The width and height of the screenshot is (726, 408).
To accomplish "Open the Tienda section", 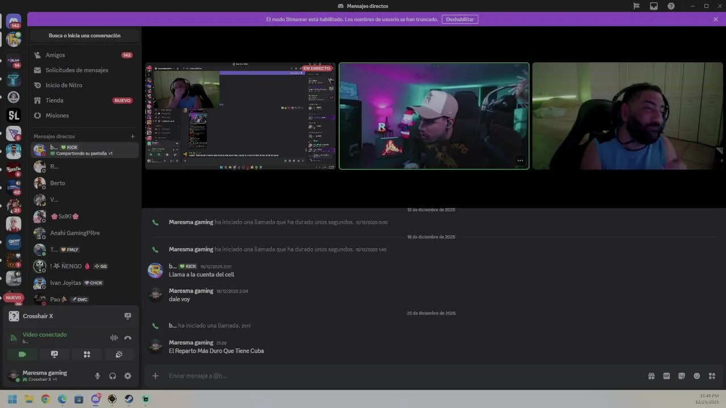I will 85,100.
